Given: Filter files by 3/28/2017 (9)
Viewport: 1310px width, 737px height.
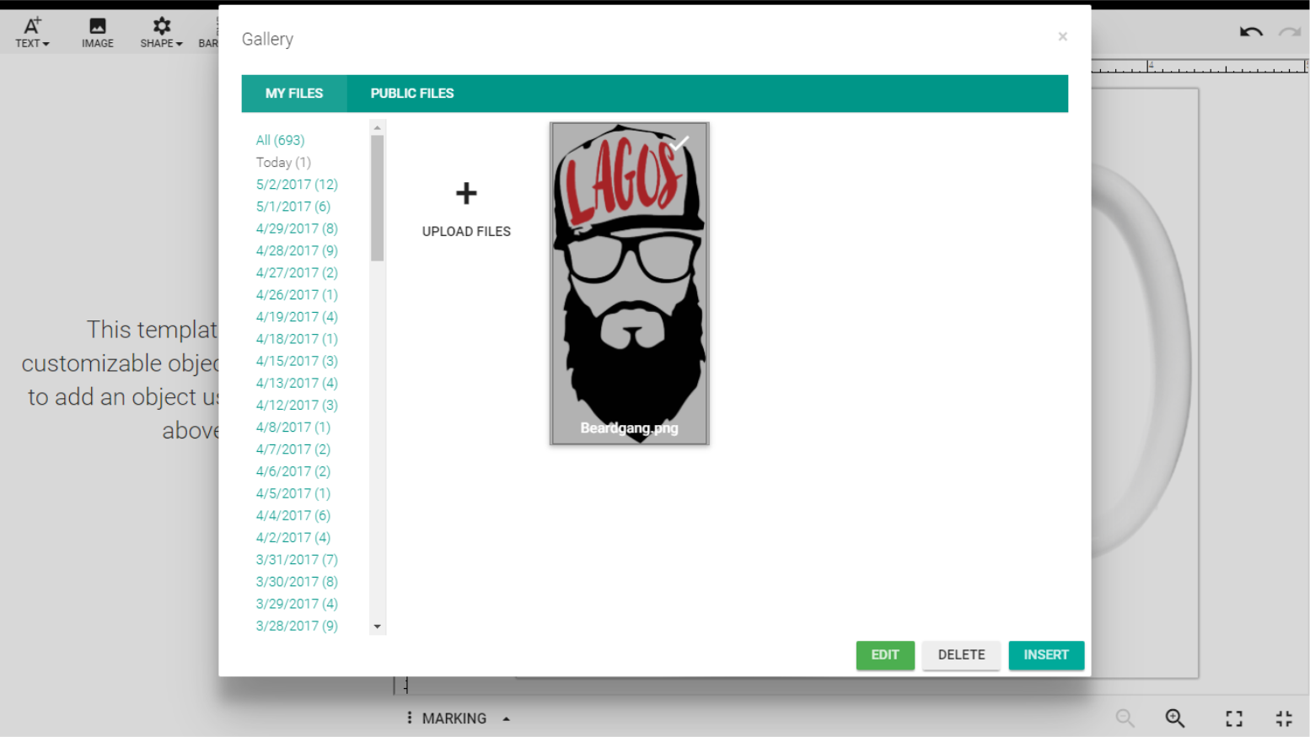Looking at the screenshot, I should 297,626.
